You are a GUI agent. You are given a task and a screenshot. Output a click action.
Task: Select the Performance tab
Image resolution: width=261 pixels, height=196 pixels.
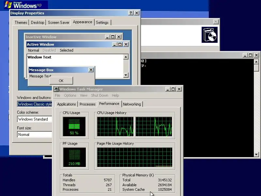click(109, 104)
